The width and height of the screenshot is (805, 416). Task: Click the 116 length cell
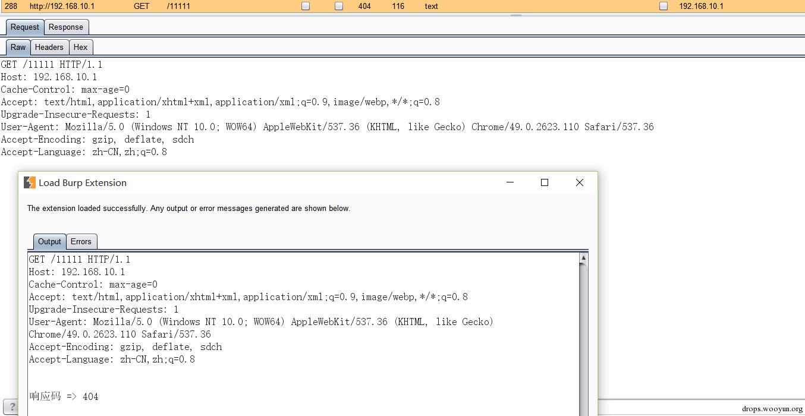[x=398, y=6]
